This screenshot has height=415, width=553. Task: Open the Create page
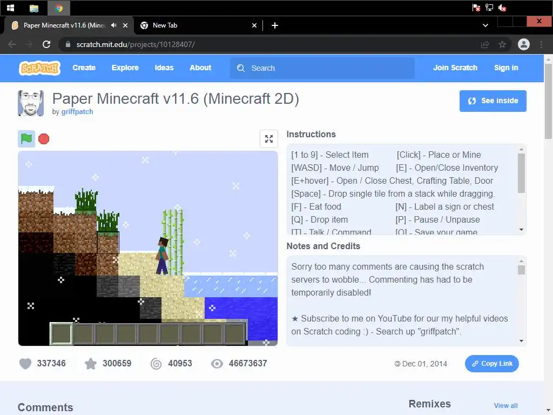coord(84,68)
